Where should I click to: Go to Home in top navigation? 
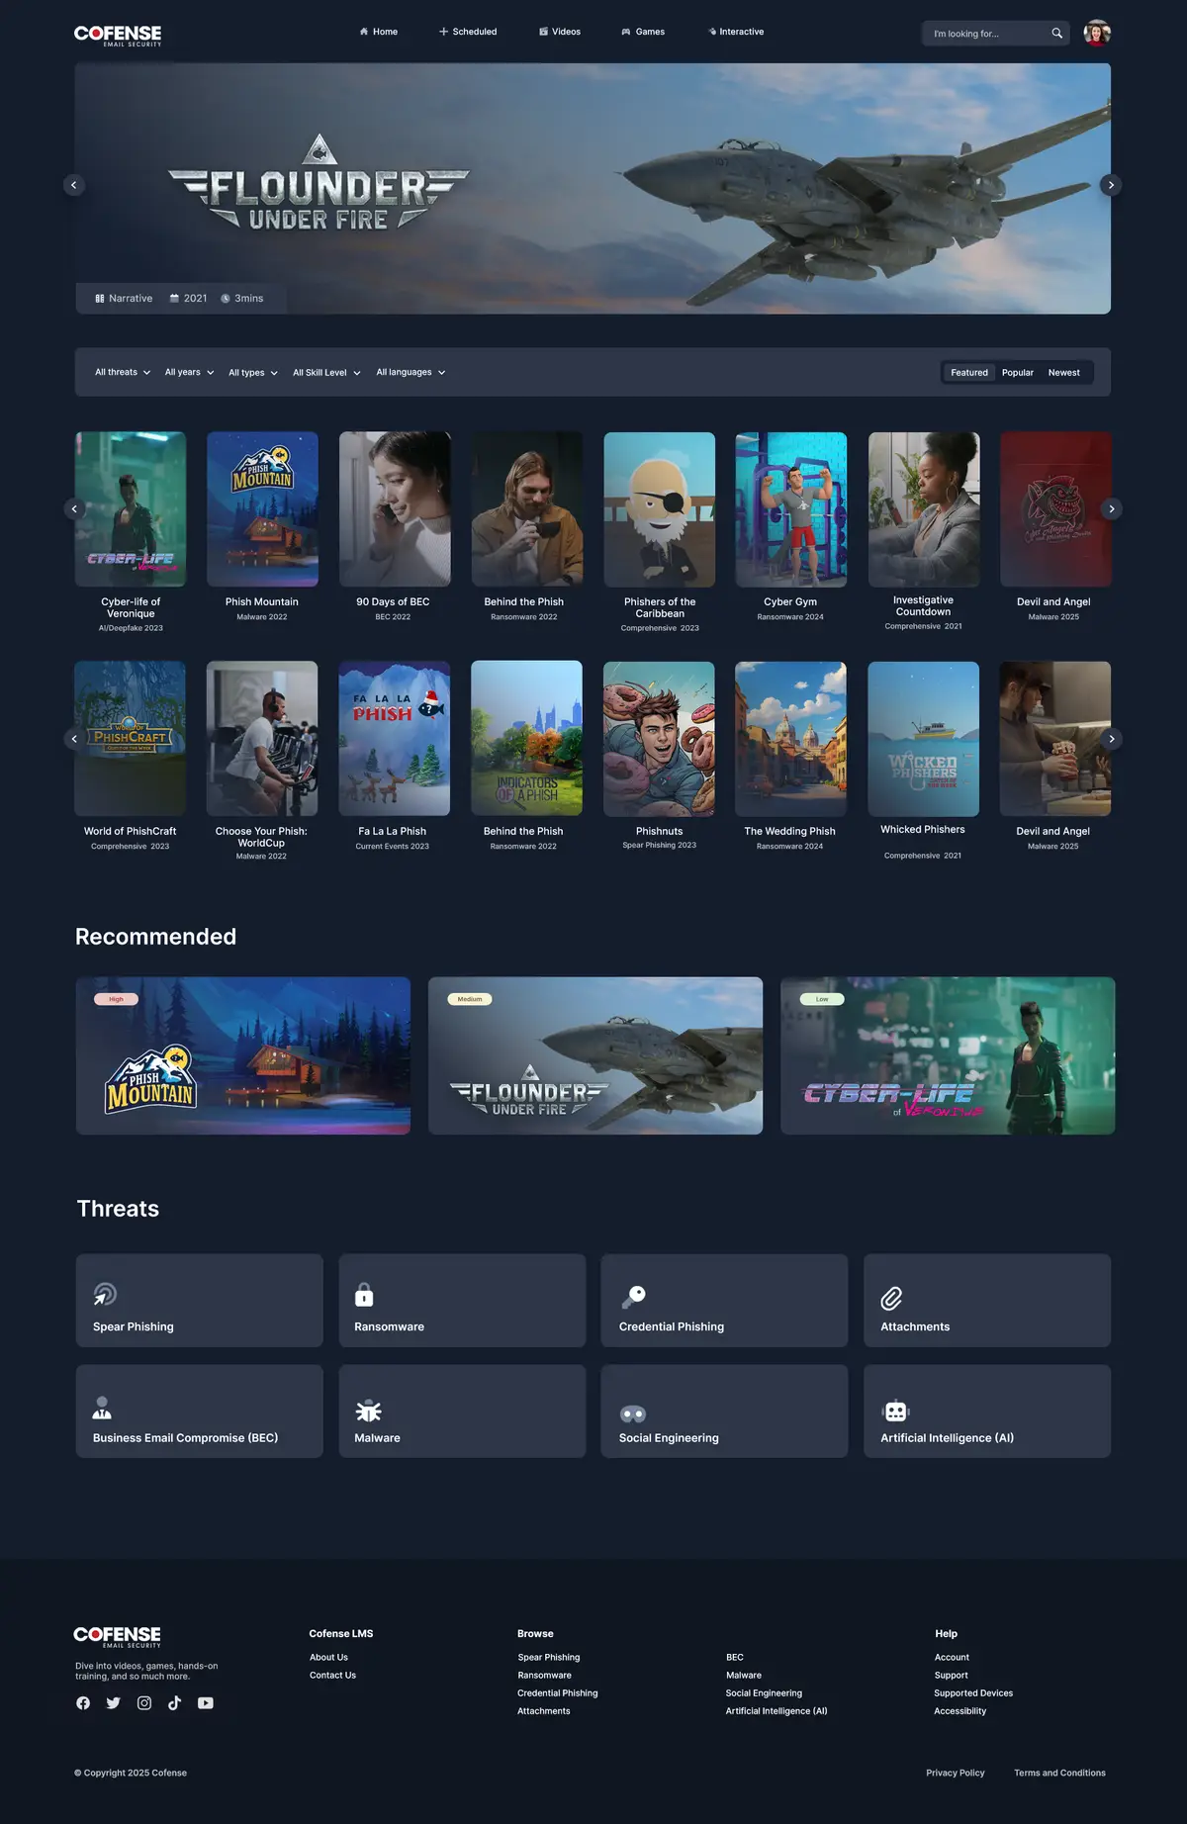(379, 32)
